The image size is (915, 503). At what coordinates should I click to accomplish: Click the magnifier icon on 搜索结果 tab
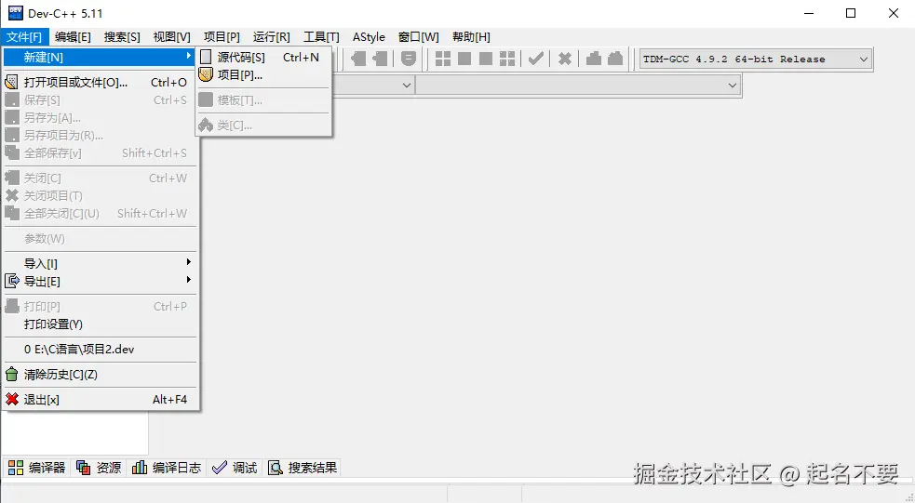click(x=275, y=468)
